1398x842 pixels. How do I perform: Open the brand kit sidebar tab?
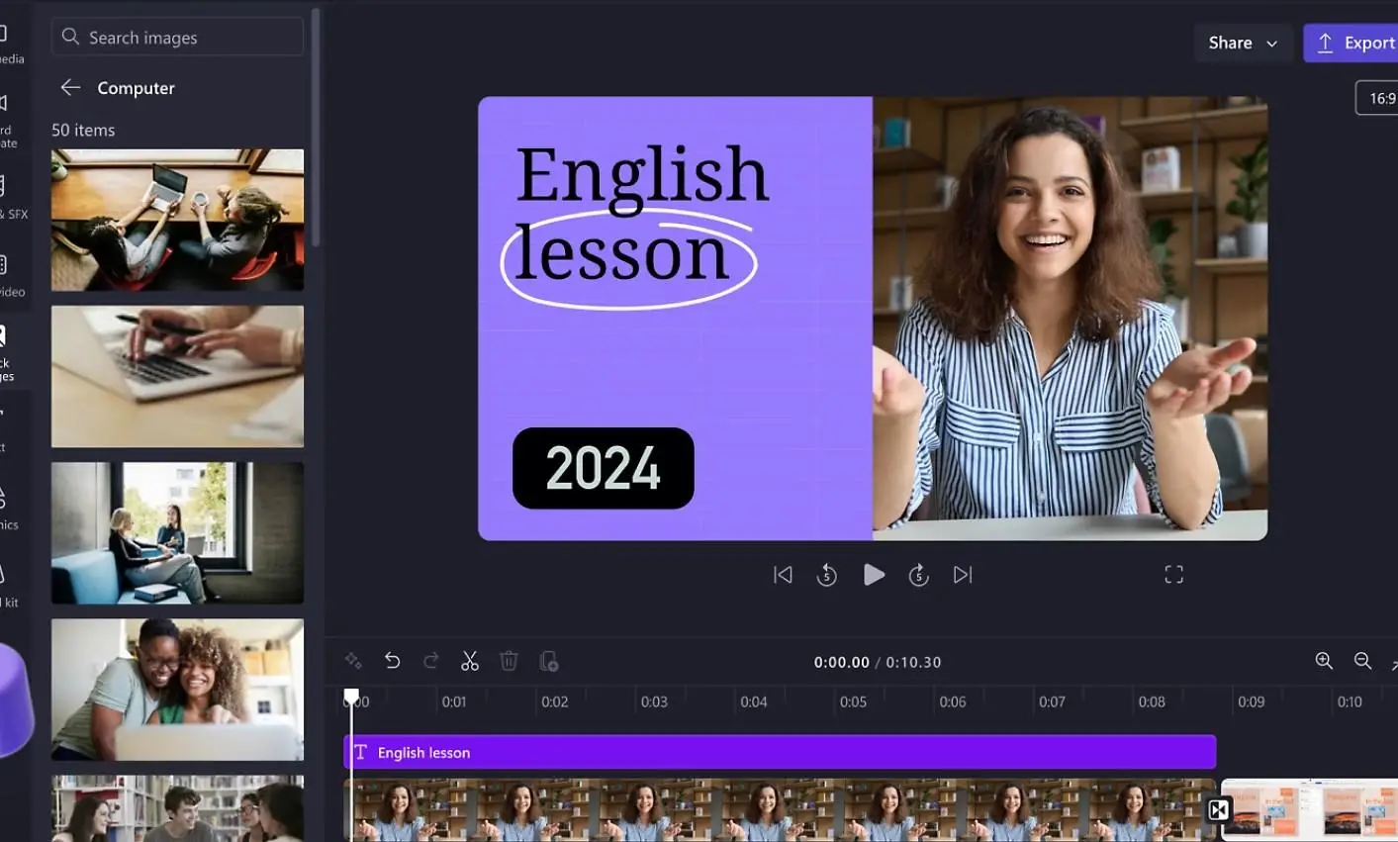10,586
